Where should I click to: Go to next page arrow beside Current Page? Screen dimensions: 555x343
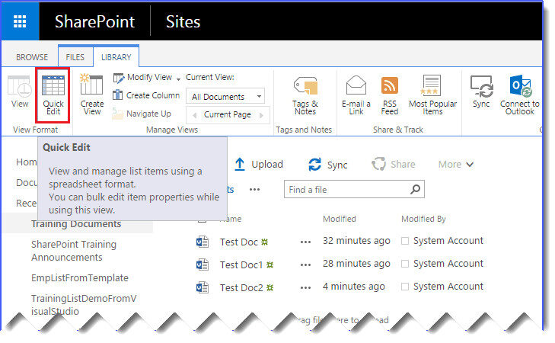262,115
